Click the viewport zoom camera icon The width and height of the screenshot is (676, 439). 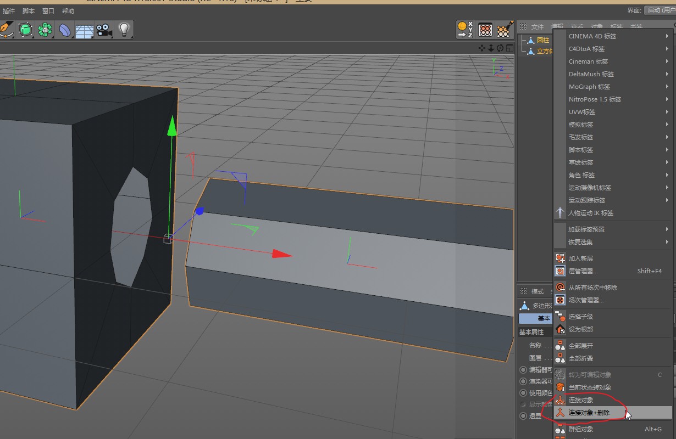[491, 48]
